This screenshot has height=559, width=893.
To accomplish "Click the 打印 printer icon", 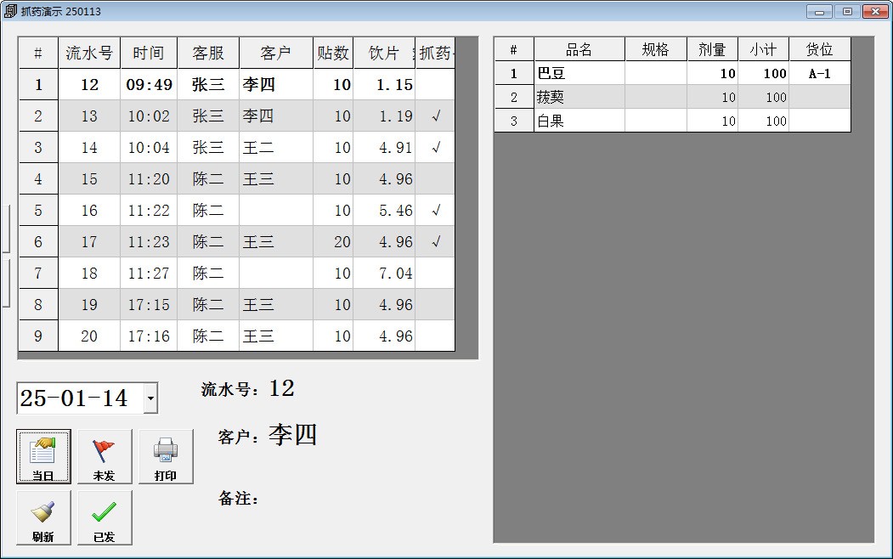I will [x=166, y=456].
